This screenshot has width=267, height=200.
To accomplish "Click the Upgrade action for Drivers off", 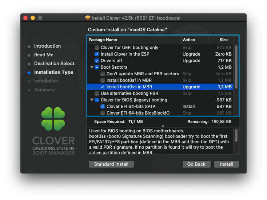I will (191, 61).
